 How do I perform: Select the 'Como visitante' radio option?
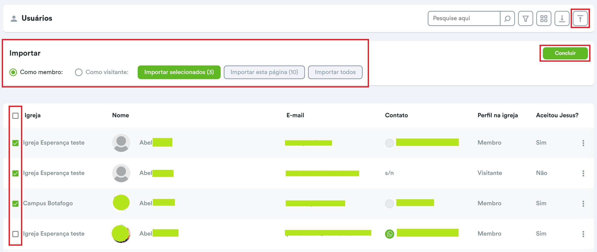(79, 72)
